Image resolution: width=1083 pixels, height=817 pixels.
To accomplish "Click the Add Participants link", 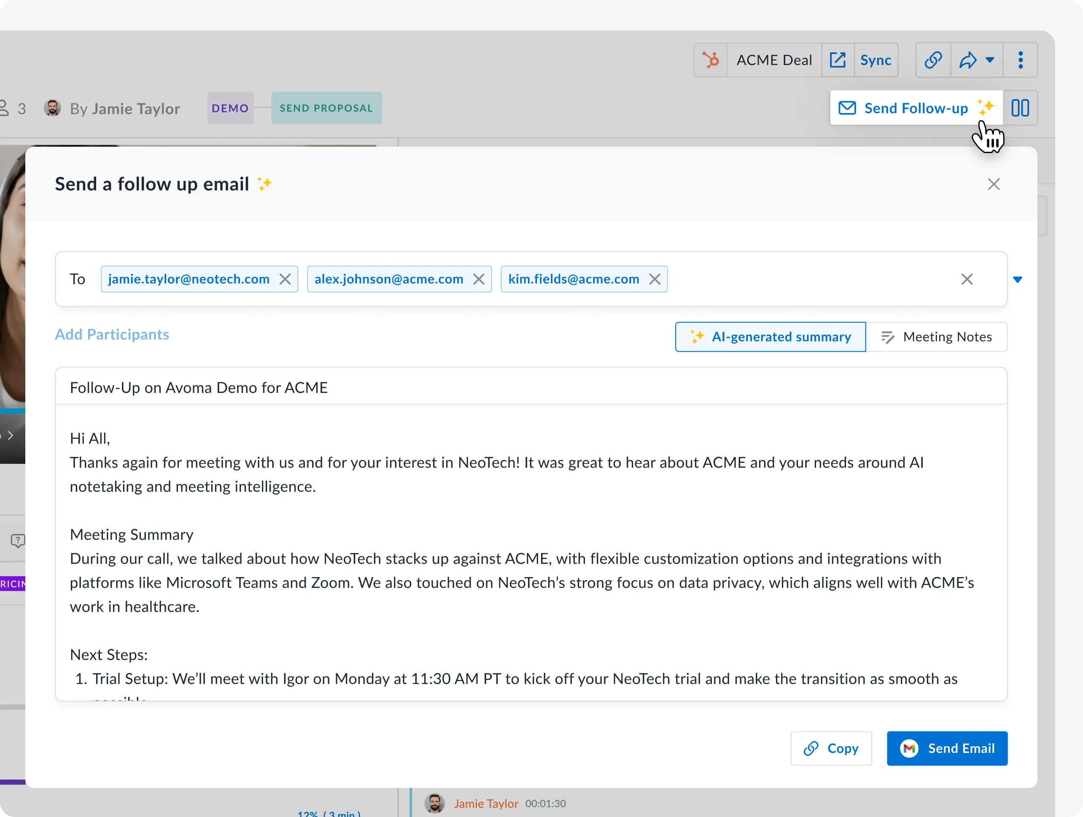I will [112, 334].
